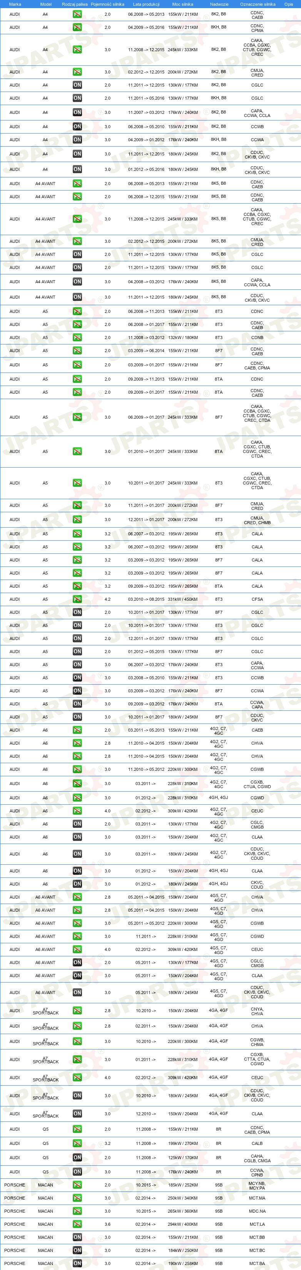Click ON icon in A5 CDUC, CKVC row
The height and width of the screenshot is (1270, 301).
point(77,717)
